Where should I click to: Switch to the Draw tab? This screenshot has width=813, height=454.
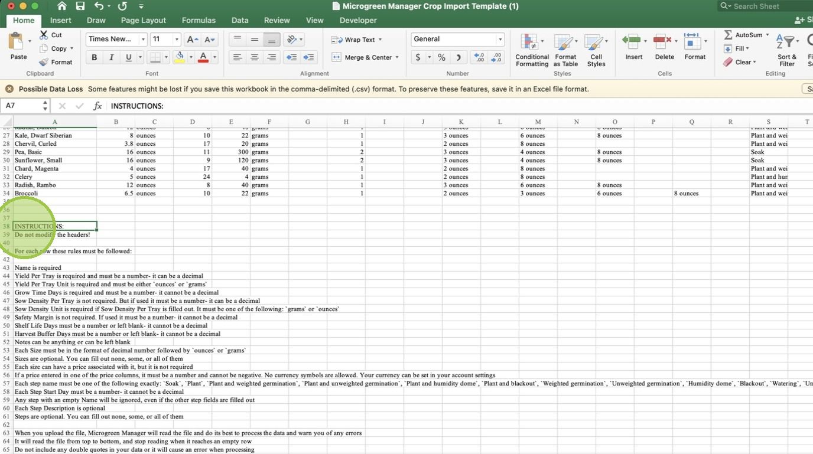96,20
